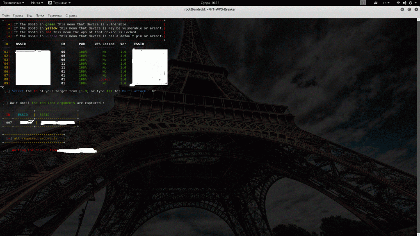Click the terminal title bar root@android
Screen dimensions: 420x236
point(210,9)
